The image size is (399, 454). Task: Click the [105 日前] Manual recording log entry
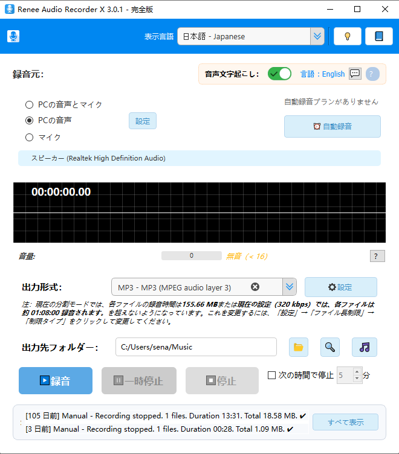(x=166, y=416)
